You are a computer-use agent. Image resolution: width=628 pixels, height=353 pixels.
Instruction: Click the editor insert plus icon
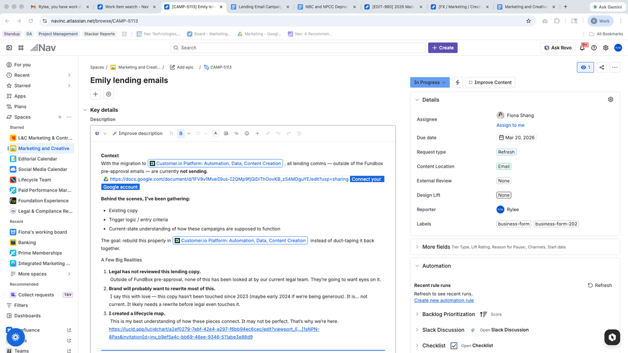click(257, 133)
